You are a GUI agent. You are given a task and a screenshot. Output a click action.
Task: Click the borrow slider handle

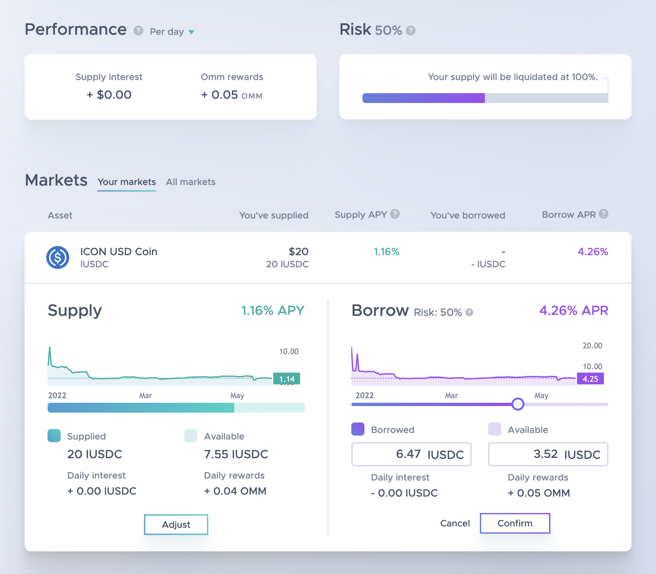tap(518, 404)
